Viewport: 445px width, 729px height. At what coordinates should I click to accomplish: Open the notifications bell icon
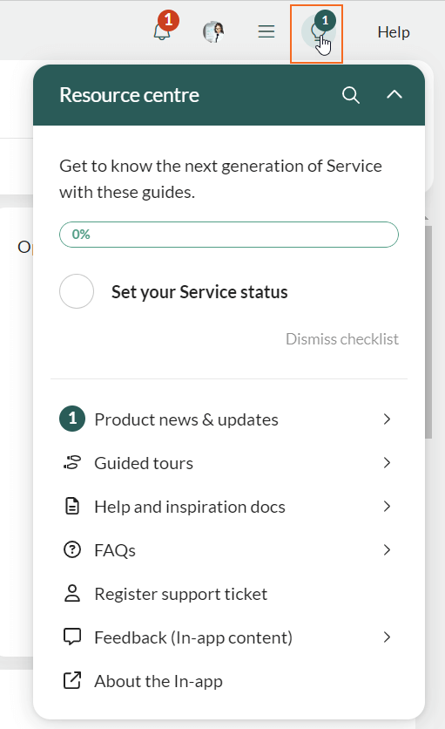162,31
